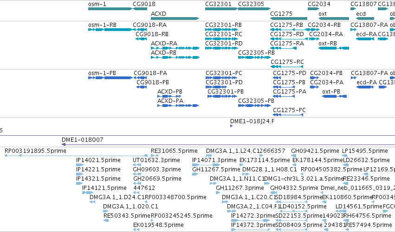Click the ACXD-RB transcript glyph
Screen dimensions: 395x232
point(175,57)
